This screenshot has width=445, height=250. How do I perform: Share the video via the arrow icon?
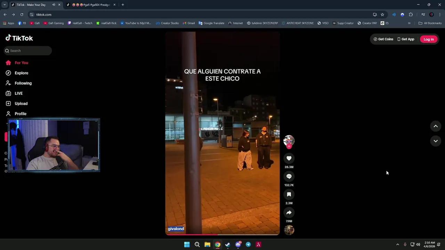[289, 212]
